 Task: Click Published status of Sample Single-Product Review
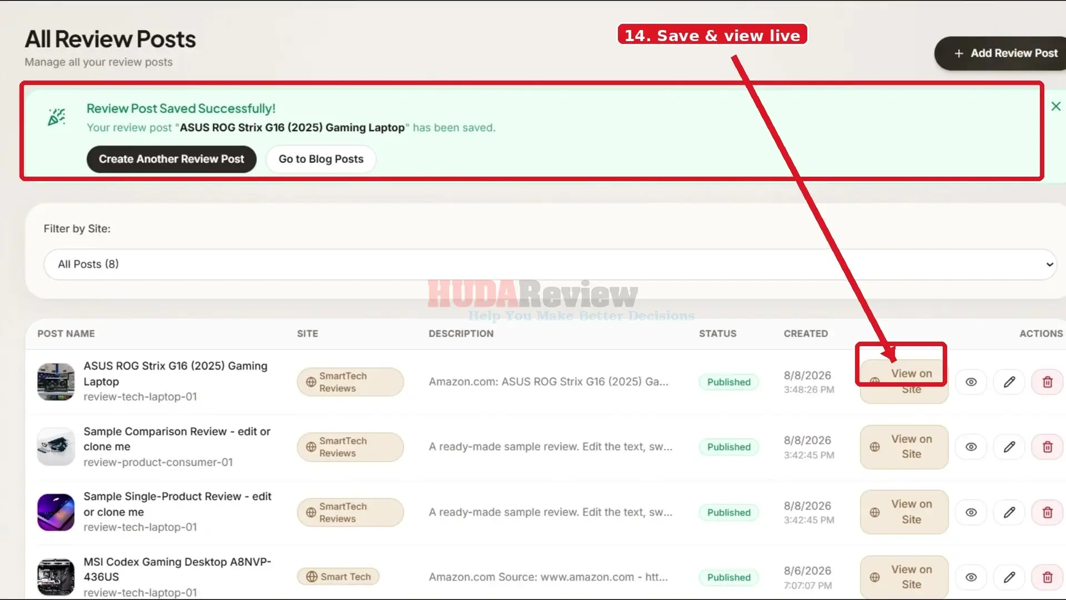(728, 512)
